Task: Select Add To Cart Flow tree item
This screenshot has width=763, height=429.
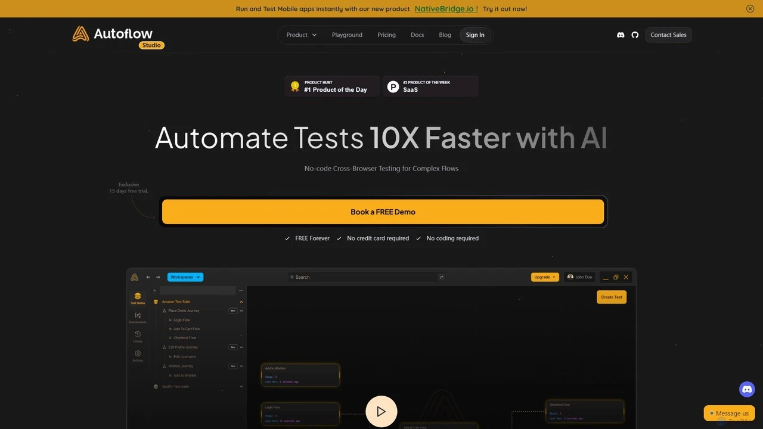Action: click(x=187, y=329)
